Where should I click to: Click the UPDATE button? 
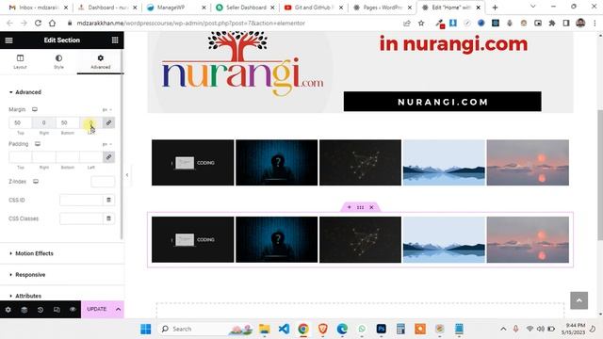[x=96, y=310]
